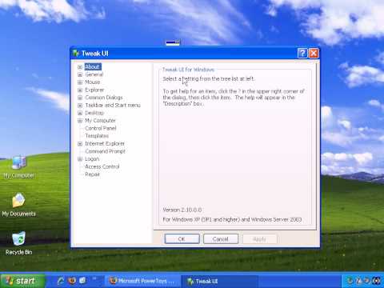Viewport: 384px width, 288px height.
Task: Select Explorer in the tree list
Action: pyautogui.click(x=94, y=90)
